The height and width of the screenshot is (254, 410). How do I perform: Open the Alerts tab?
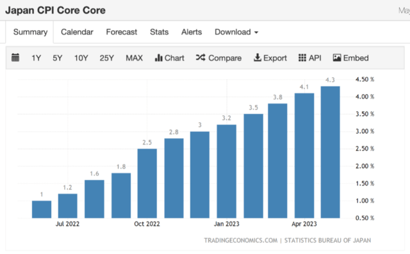click(192, 32)
